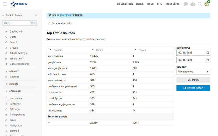
Task: Click the Font style italic icon
Action: 6,104
